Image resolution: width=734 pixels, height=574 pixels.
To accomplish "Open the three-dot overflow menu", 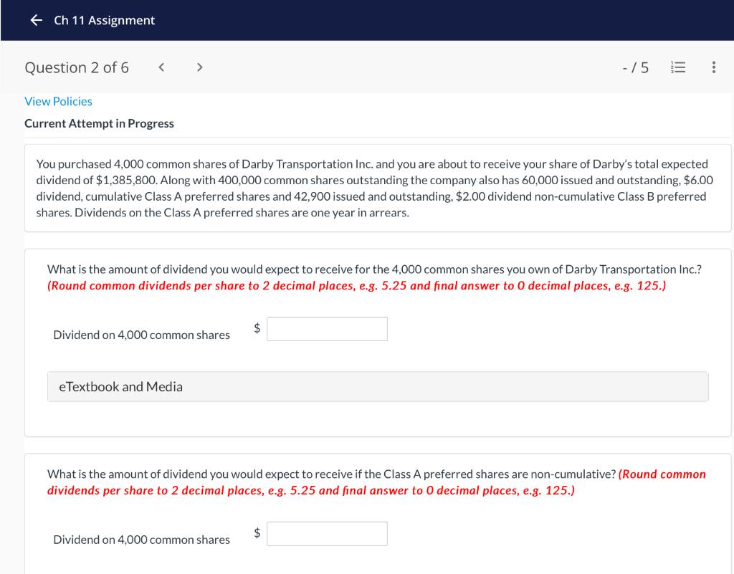I will pos(714,67).
